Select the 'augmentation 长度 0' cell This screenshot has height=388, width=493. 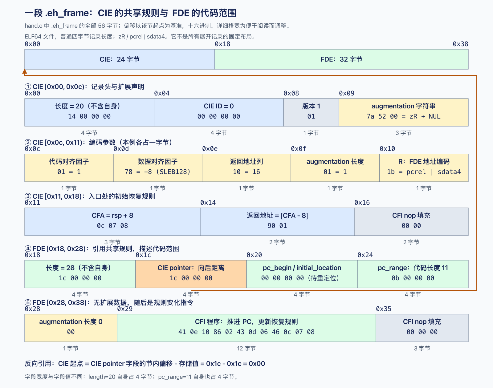[71, 328]
